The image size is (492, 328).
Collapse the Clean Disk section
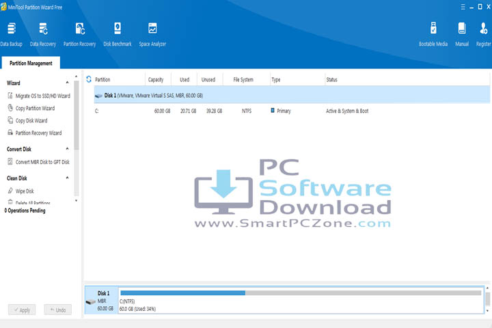coord(67,178)
